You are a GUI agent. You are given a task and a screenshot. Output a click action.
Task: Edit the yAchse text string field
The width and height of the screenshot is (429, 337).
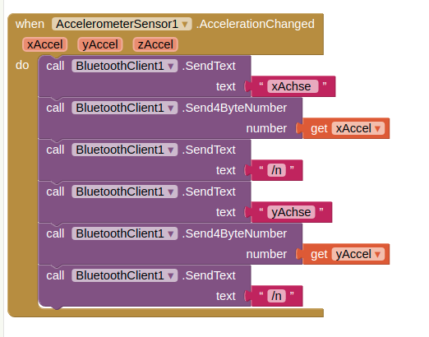(x=291, y=212)
